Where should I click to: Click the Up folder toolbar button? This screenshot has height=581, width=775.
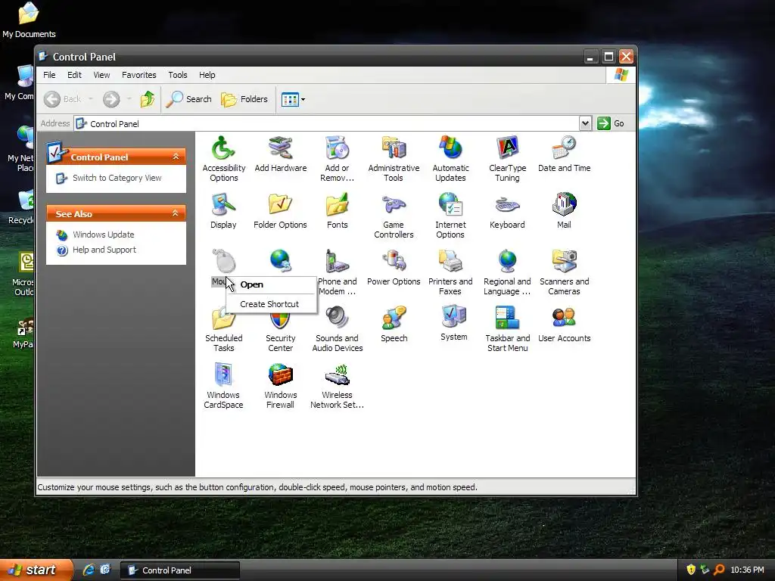tap(148, 99)
